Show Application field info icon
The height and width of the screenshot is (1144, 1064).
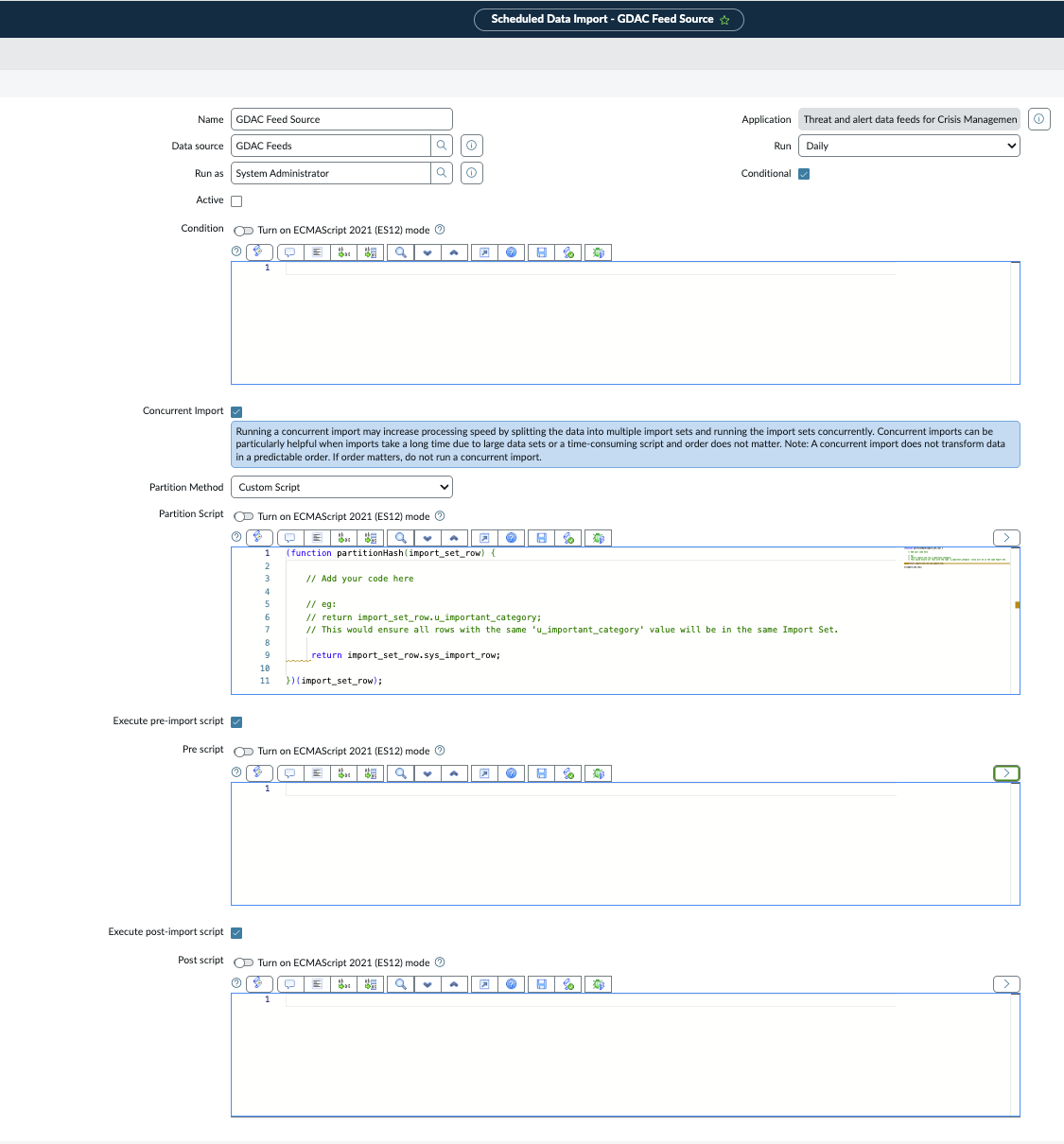[1039, 119]
